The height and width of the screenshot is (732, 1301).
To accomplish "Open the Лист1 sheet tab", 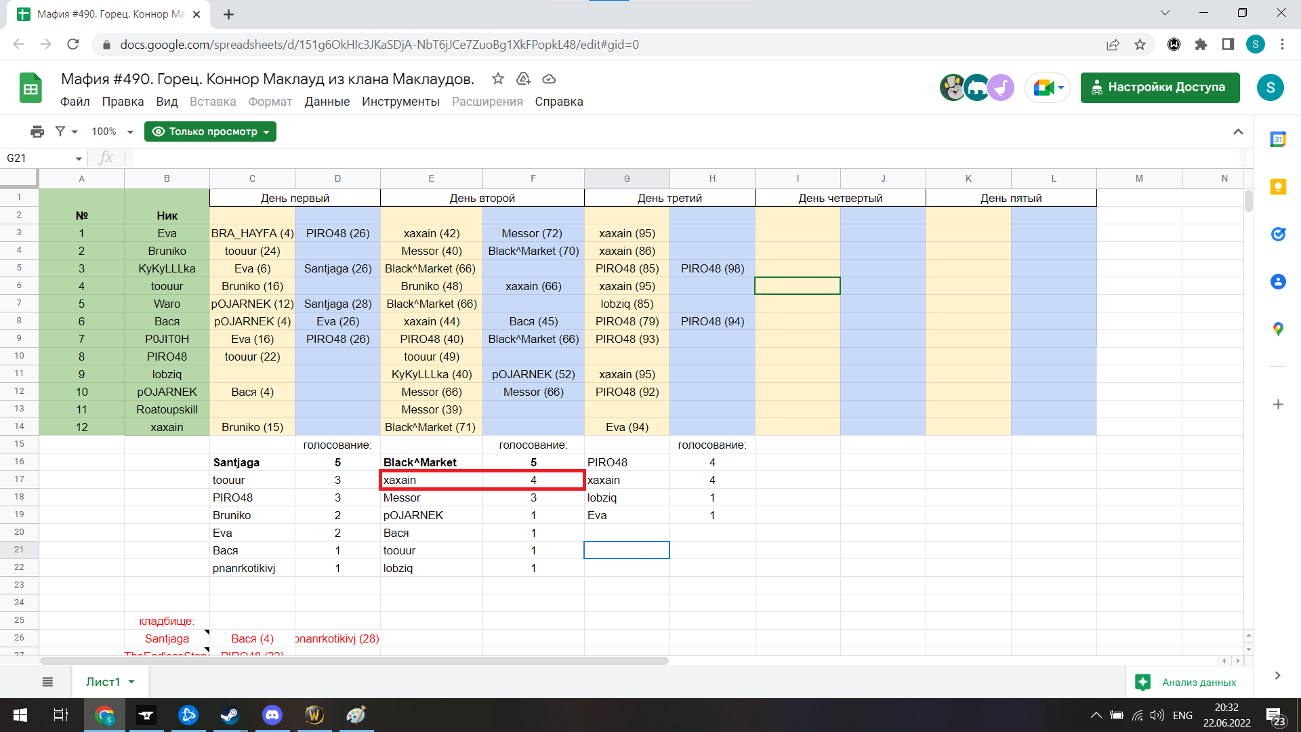I will tap(103, 682).
